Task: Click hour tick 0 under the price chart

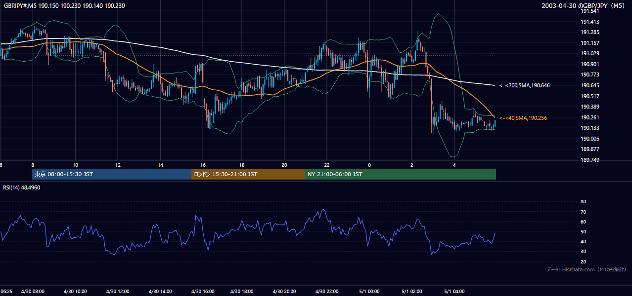Action: coord(369,164)
